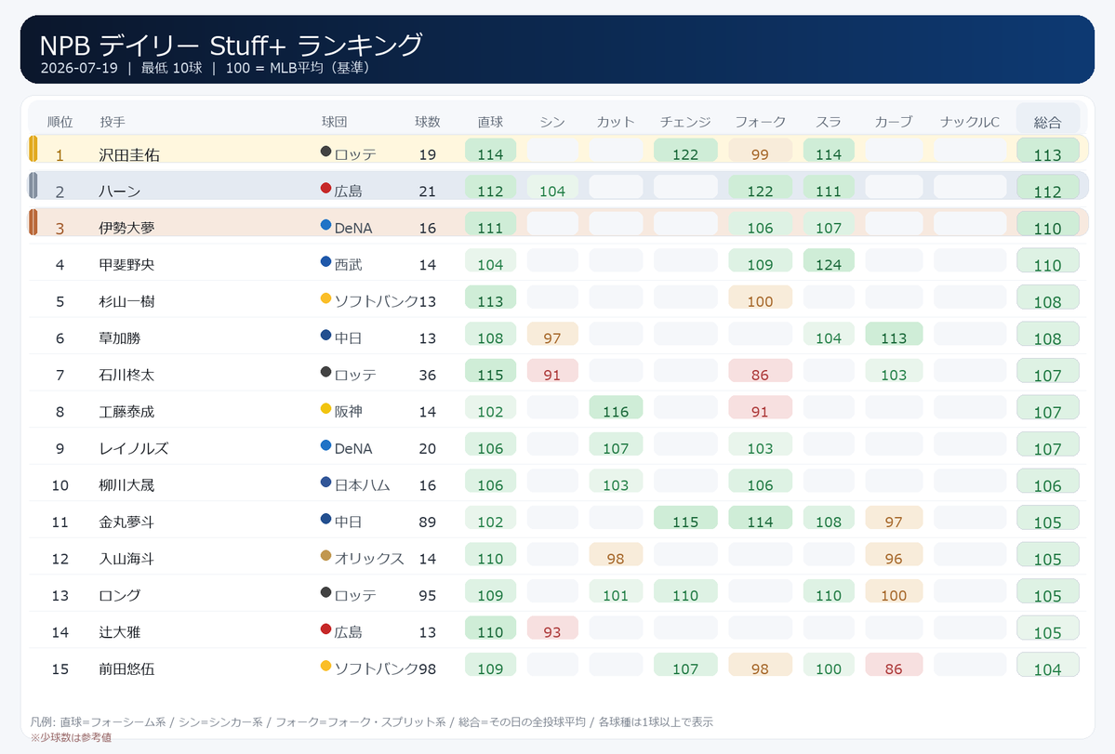Screen dimensions: 1115x754
Task: Select pitcher name 杉山一樹
Action: tap(126, 301)
